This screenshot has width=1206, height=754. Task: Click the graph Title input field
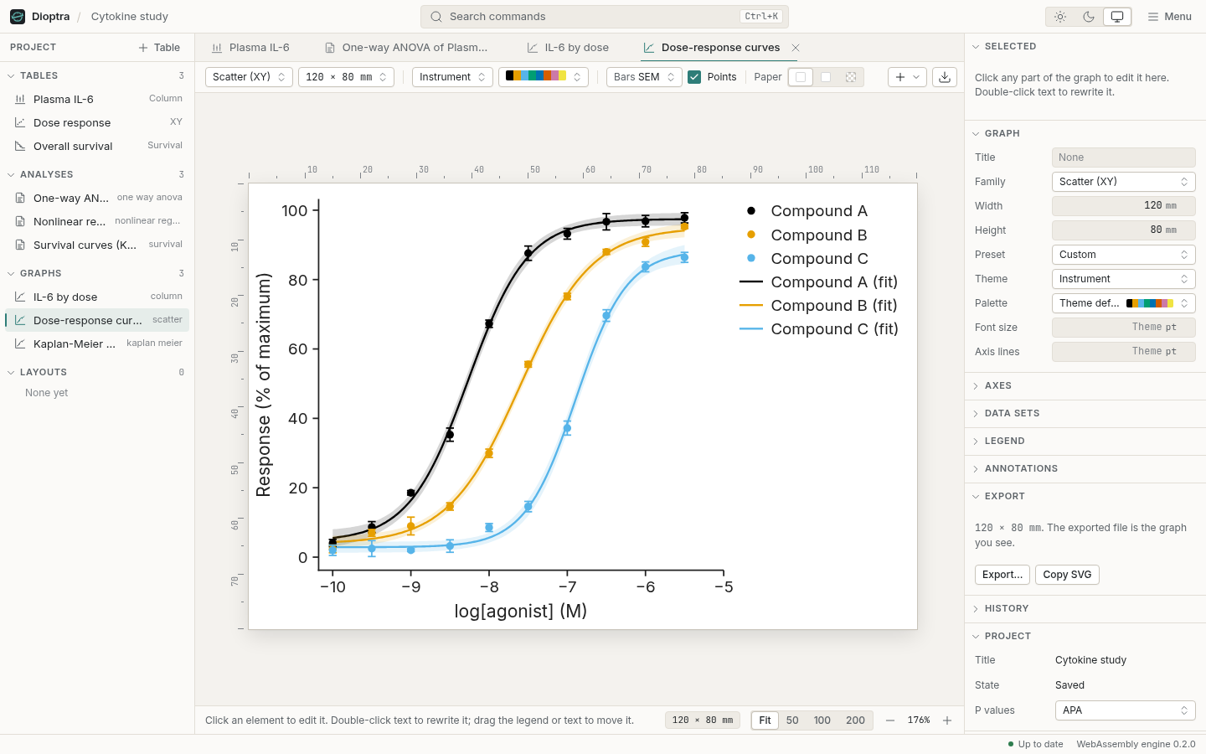click(x=1124, y=158)
